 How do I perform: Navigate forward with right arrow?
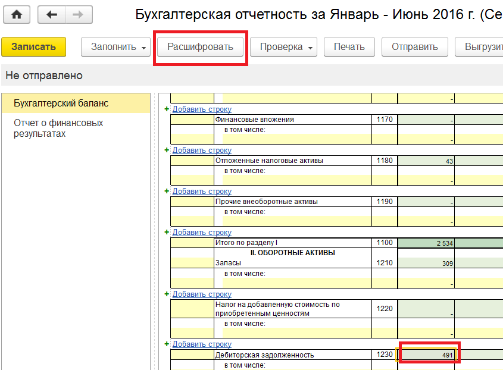pyautogui.click(x=79, y=14)
